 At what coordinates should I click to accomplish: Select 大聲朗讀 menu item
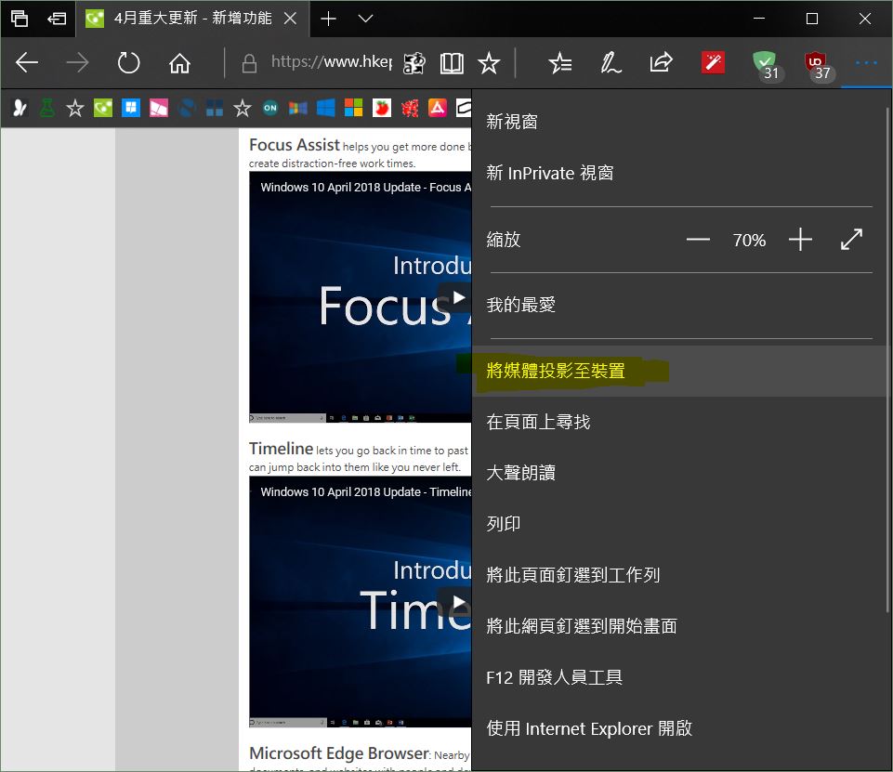[680, 473]
